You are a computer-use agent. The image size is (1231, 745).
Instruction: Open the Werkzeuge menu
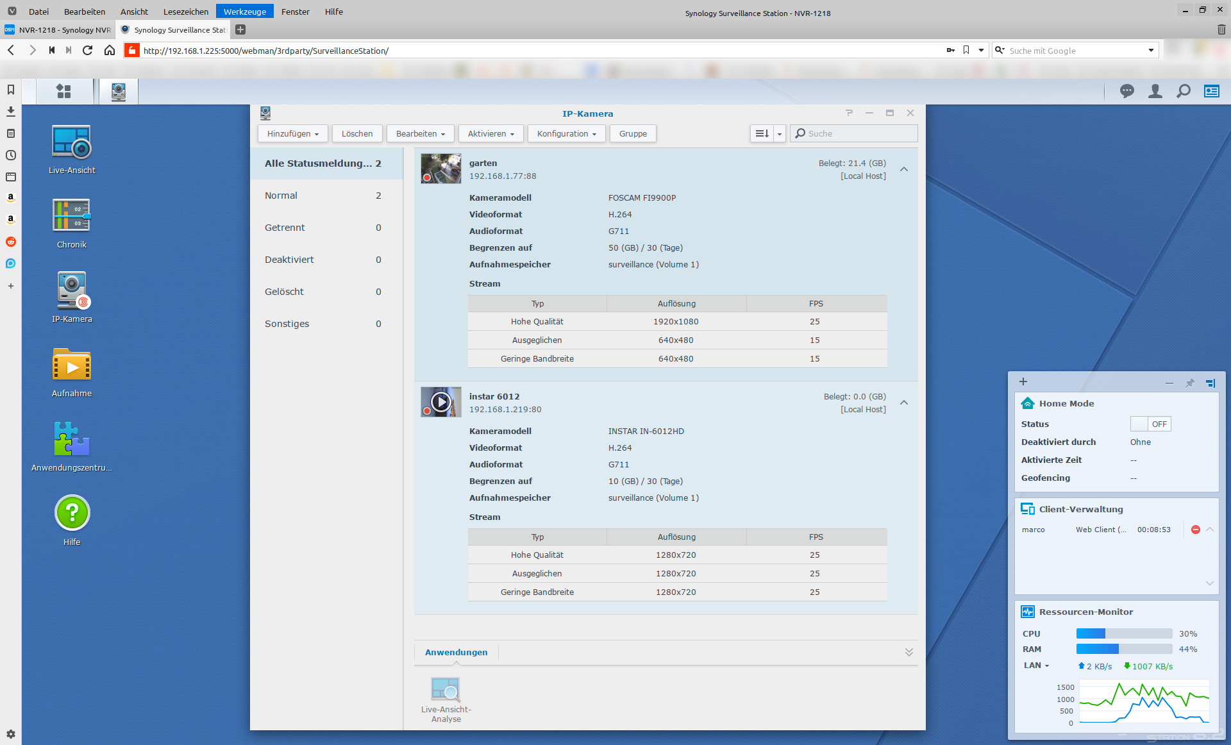pos(245,12)
